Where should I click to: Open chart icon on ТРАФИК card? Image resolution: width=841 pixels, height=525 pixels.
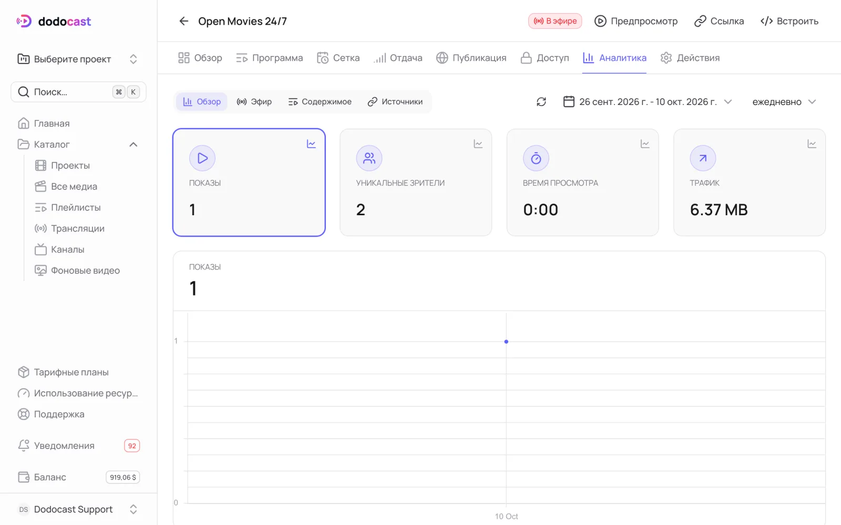coord(812,144)
